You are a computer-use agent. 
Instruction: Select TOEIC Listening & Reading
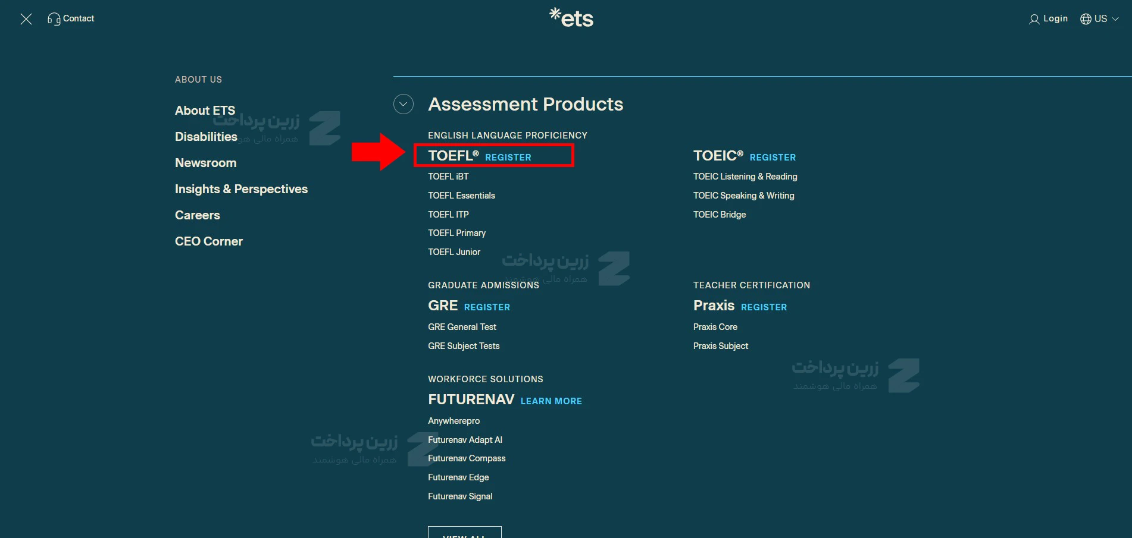click(745, 177)
